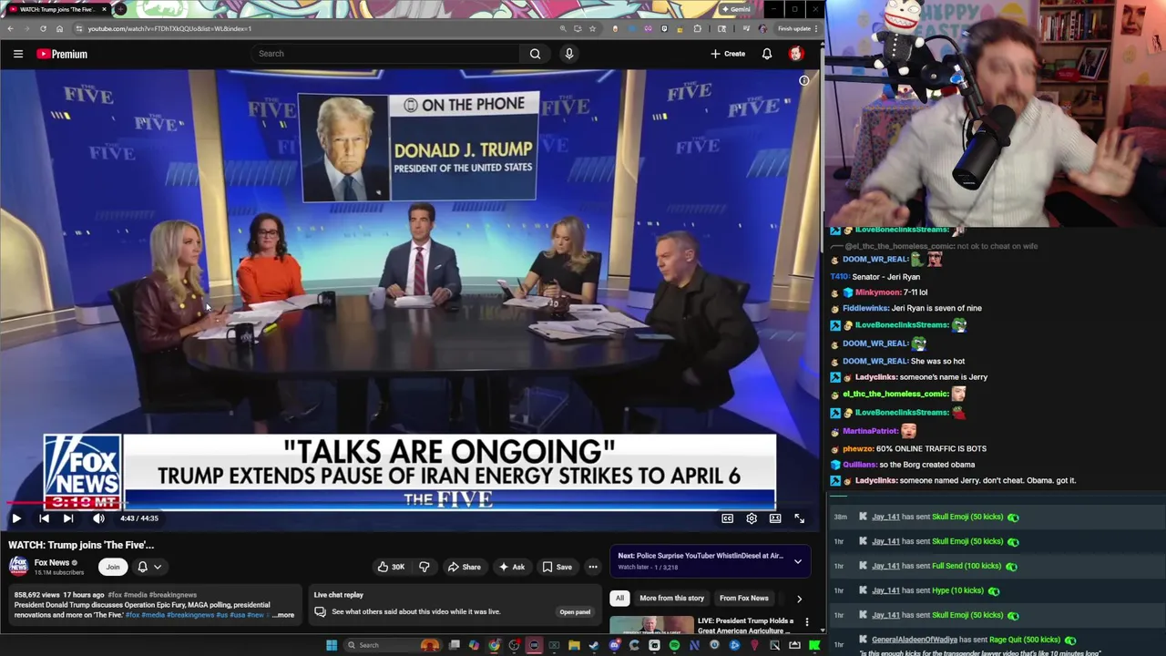Mute the video with the volume icon
Screen dimensions: 1166x656
(x=98, y=518)
